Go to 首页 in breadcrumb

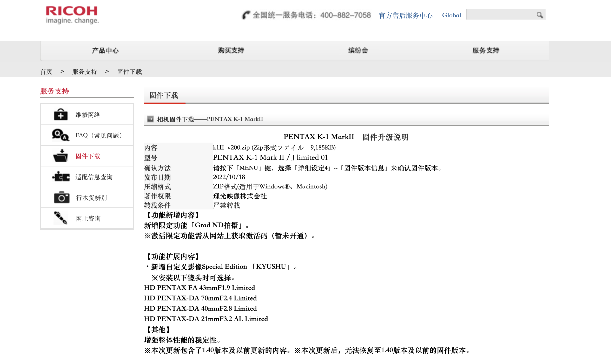click(x=46, y=72)
